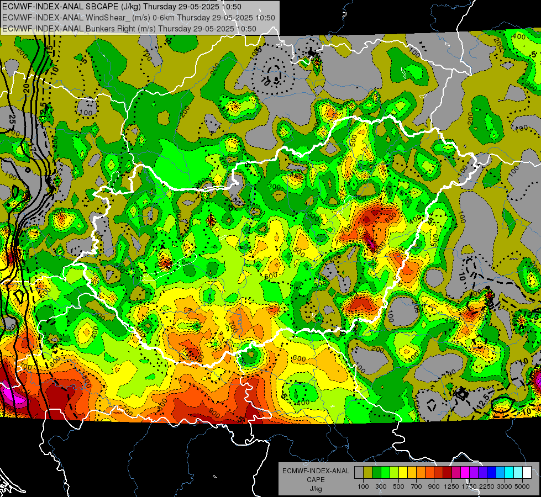Select the olive swatch in CAPE legend

[x=368, y=472]
